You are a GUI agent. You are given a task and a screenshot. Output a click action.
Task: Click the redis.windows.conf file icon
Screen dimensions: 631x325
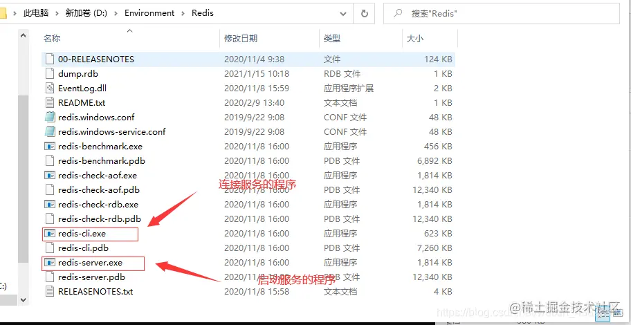tap(50, 117)
